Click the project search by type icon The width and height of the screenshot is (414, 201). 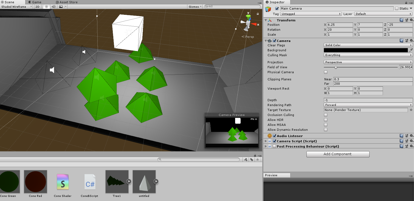click(x=246, y=160)
